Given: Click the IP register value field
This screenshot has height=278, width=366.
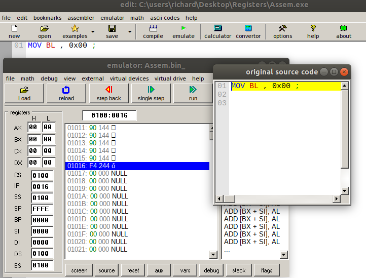Looking at the screenshot, I should [x=42, y=187].
